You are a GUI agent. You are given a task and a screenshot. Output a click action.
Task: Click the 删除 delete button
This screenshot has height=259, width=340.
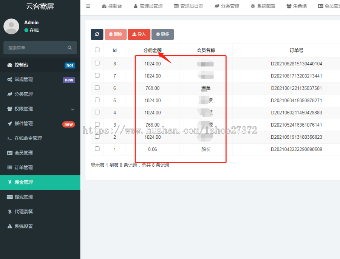click(x=116, y=34)
